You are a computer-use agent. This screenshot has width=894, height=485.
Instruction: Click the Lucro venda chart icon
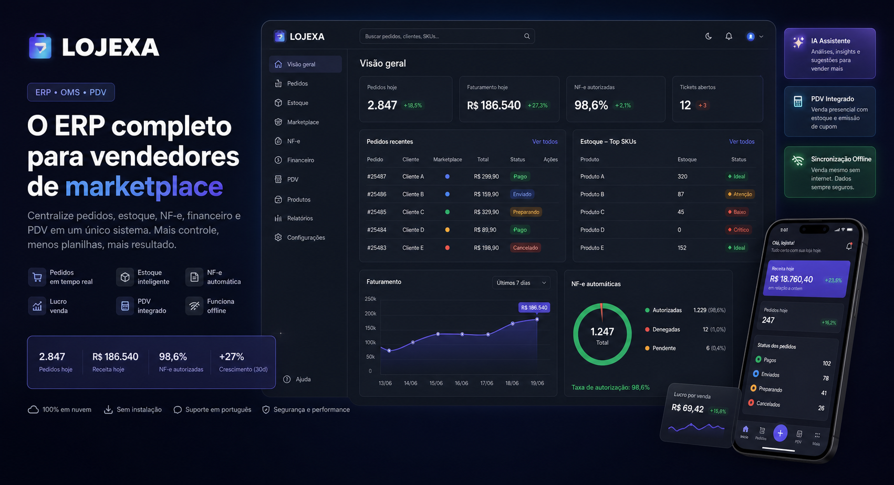click(x=37, y=306)
